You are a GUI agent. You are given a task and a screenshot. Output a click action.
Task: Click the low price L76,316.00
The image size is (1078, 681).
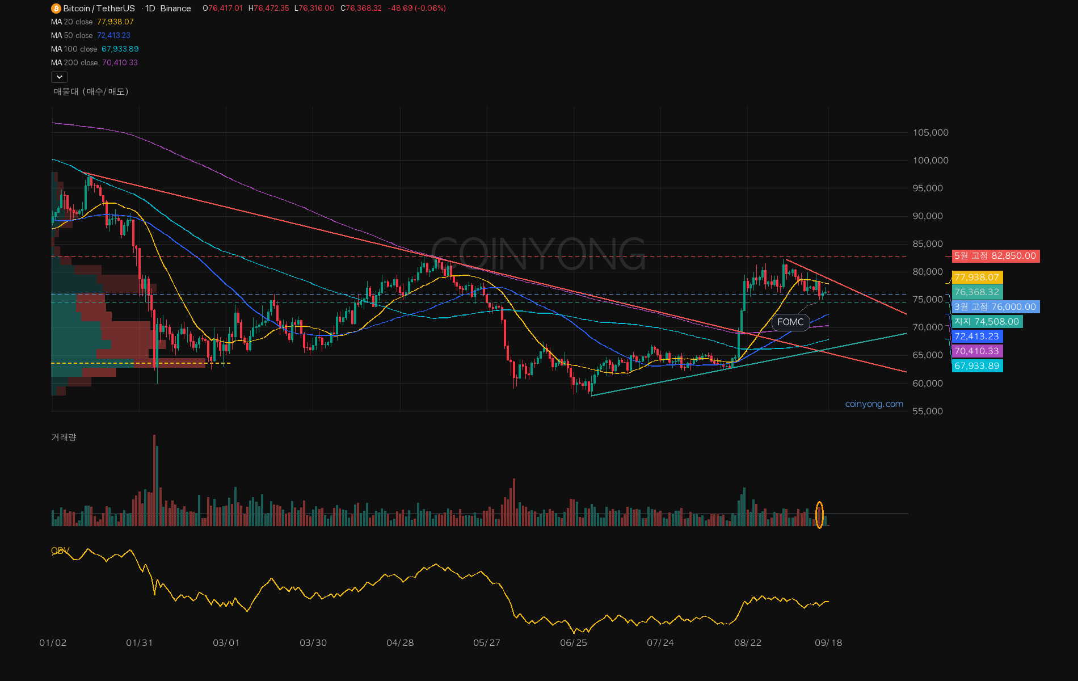314,9
